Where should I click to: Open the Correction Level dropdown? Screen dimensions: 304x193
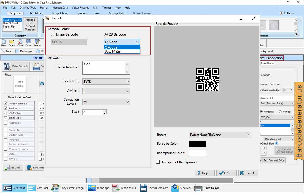click(106, 102)
